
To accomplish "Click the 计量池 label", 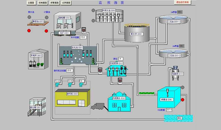I will (47, 12).
